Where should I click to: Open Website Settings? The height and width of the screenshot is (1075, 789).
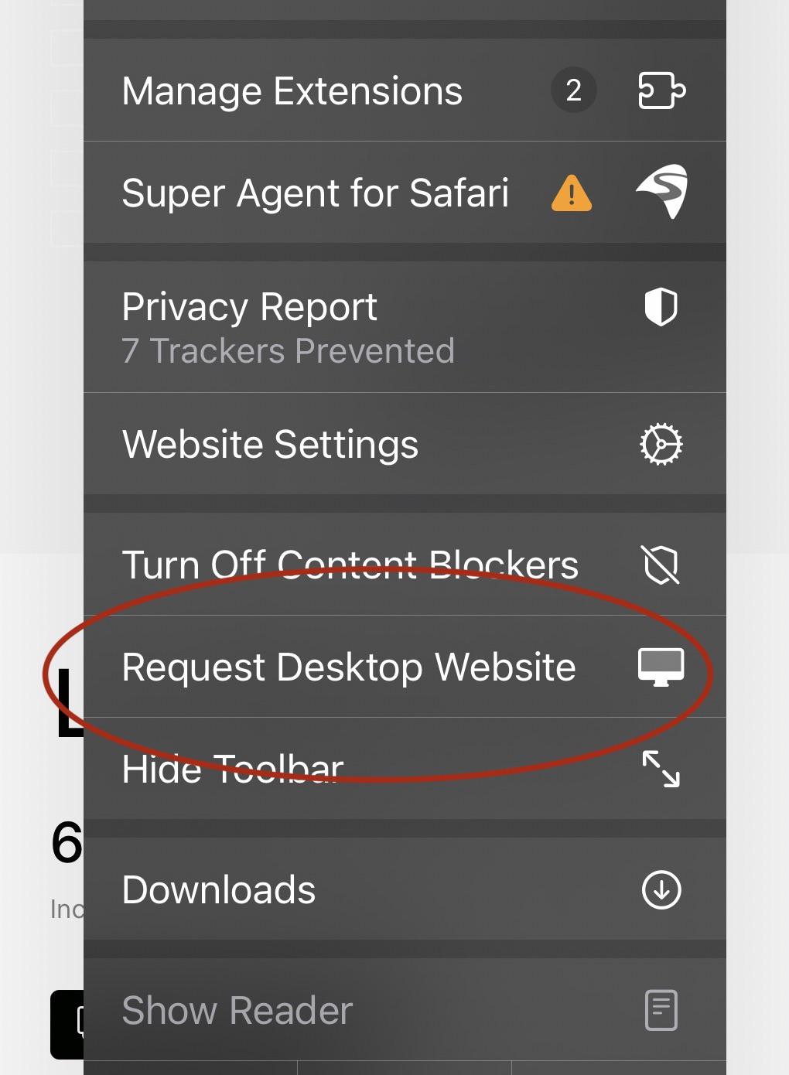tap(405, 444)
